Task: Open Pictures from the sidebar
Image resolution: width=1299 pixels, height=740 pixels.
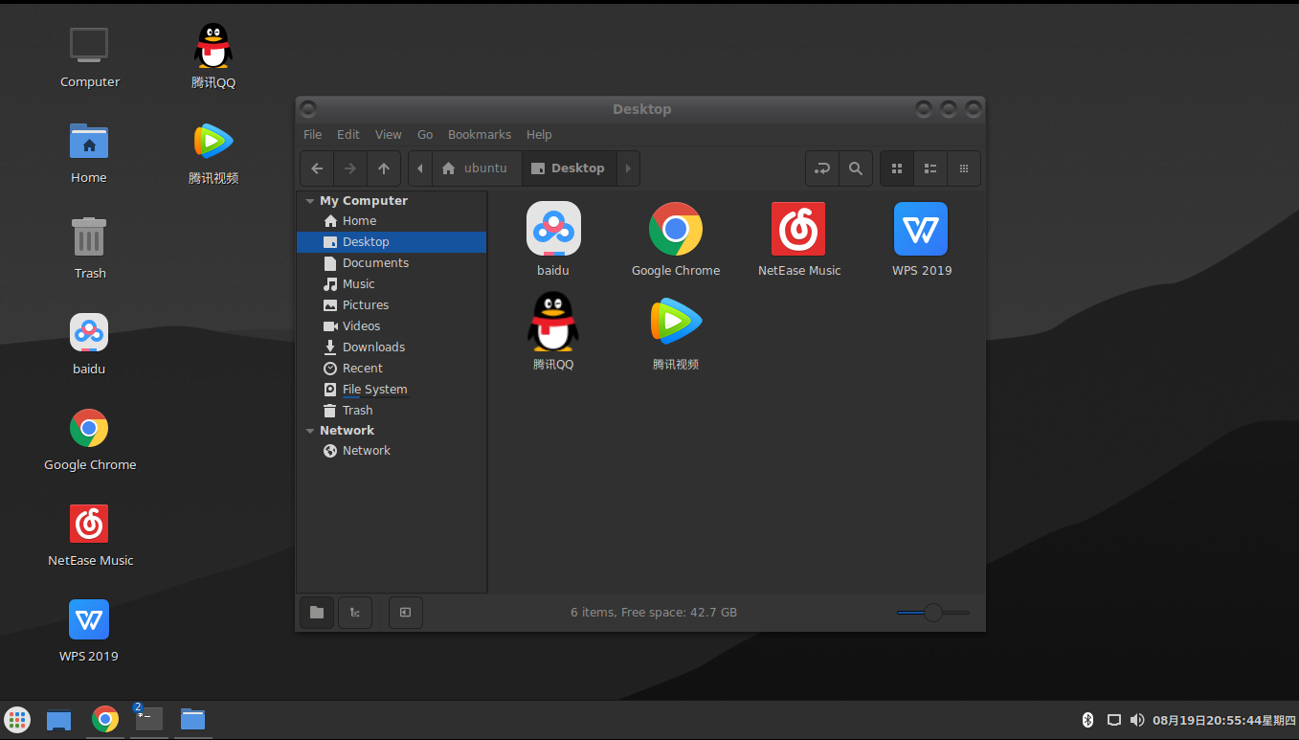Action: [392, 305]
